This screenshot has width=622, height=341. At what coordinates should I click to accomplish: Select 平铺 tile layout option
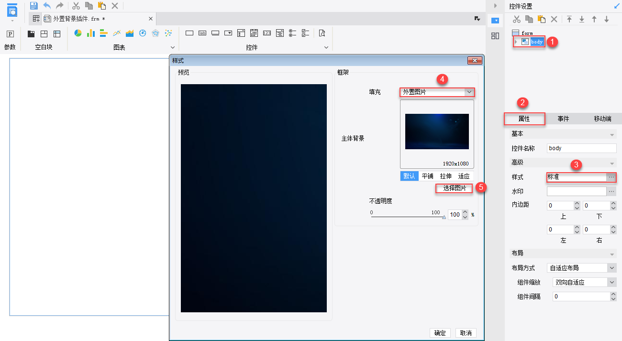427,176
